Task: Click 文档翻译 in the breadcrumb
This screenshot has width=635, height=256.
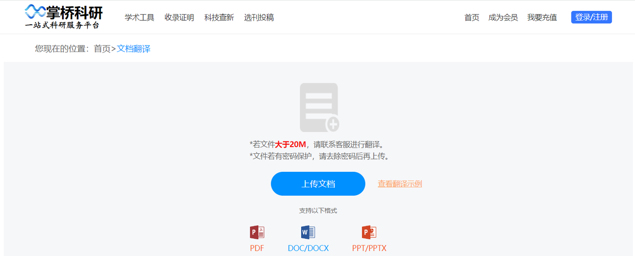Action: pos(134,49)
